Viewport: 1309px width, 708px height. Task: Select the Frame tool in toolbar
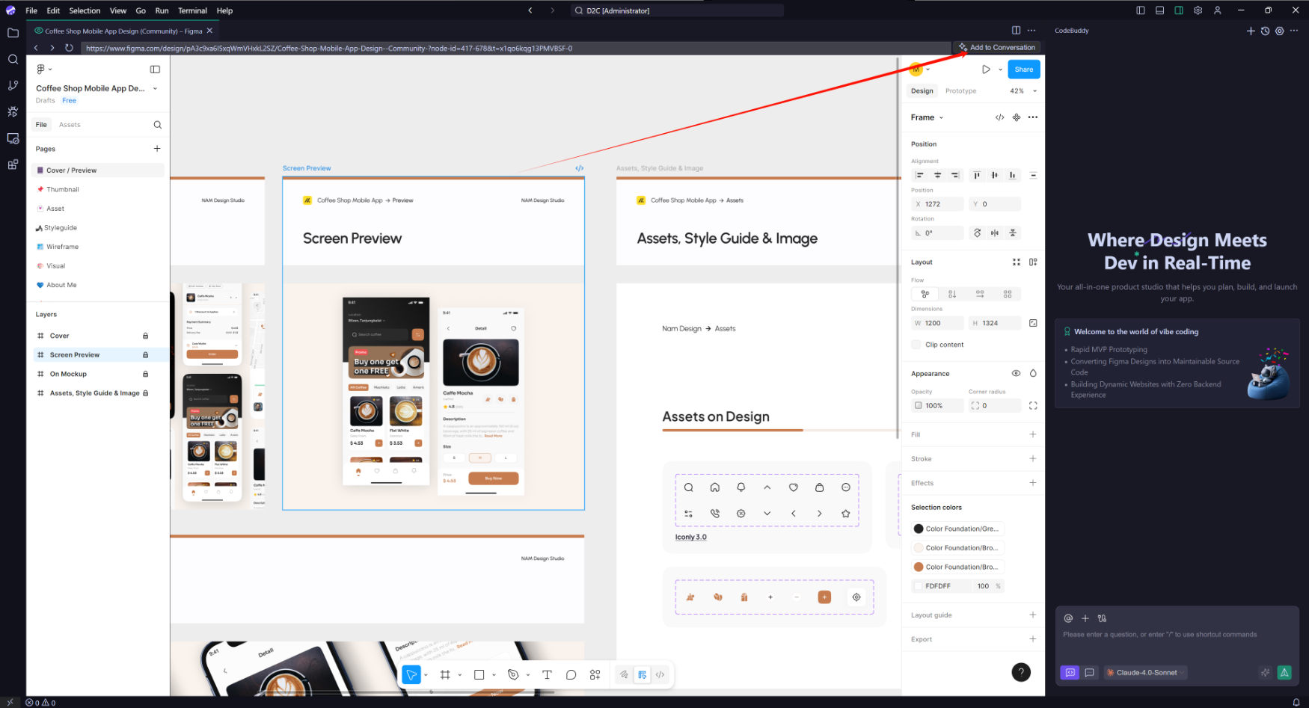point(445,674)
